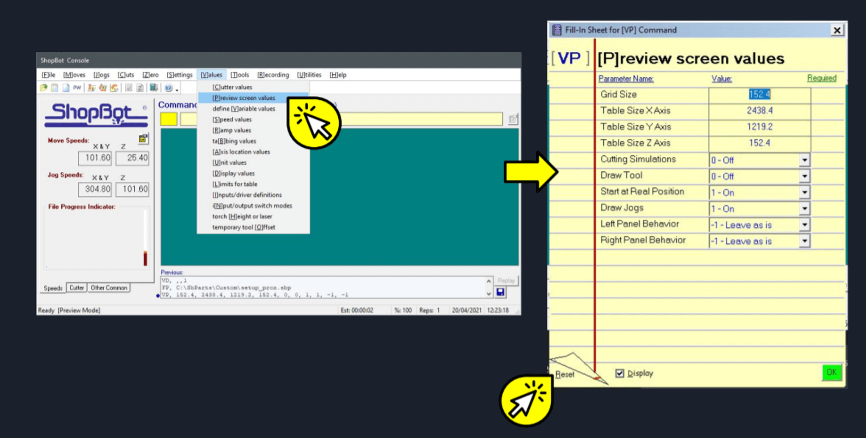
Task: Click the yellow swatch beside Command line
Action: 169,119
